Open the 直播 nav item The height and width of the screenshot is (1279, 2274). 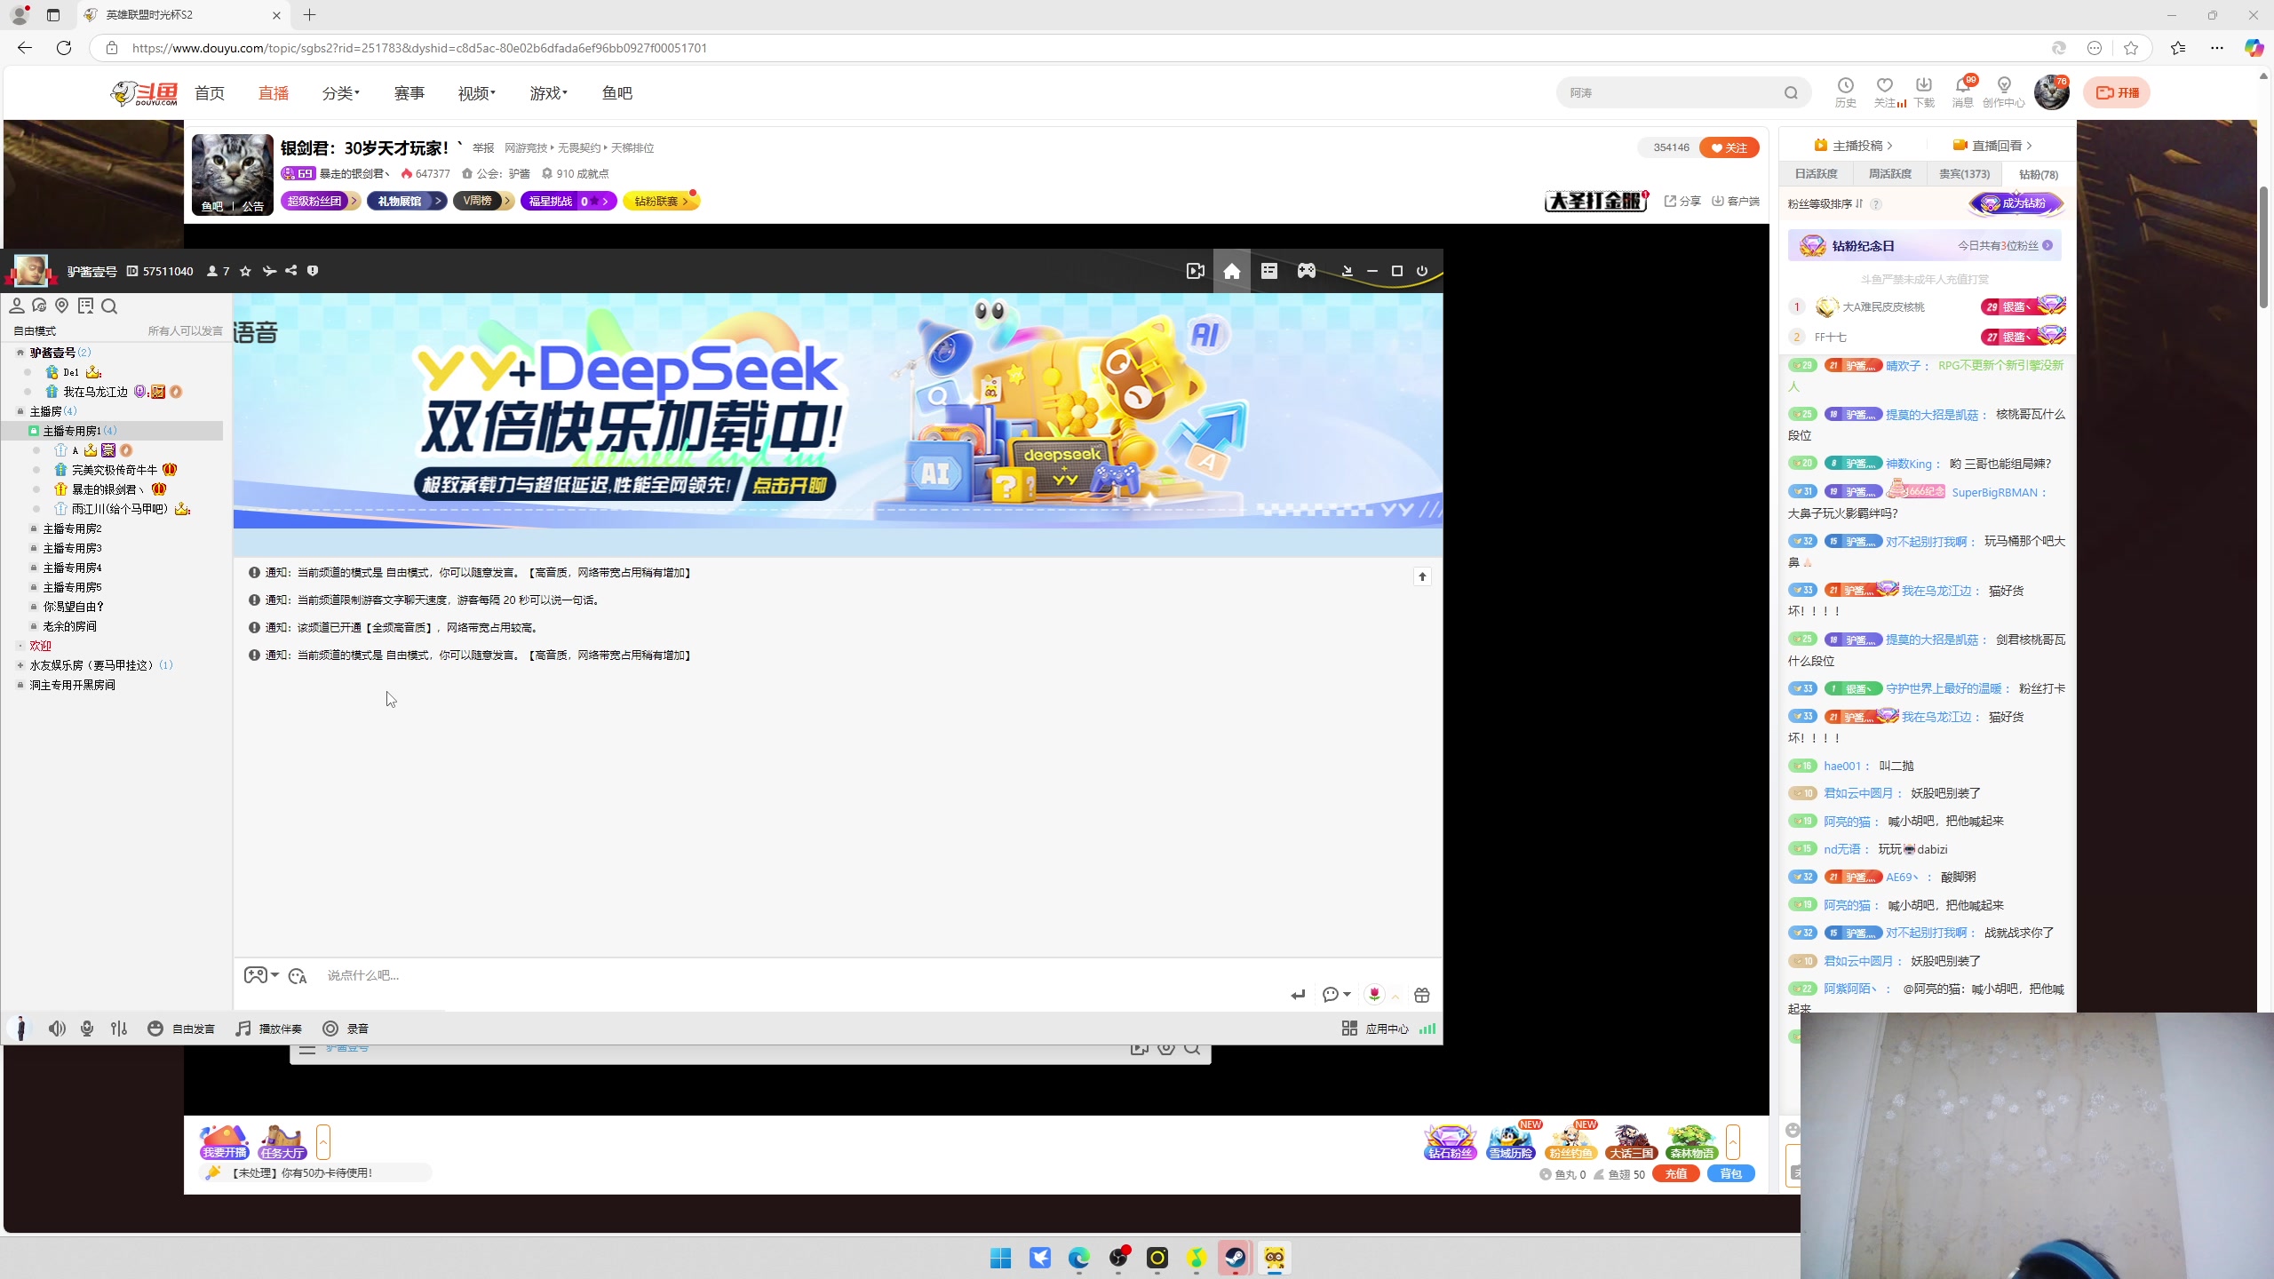pos(274,93)
